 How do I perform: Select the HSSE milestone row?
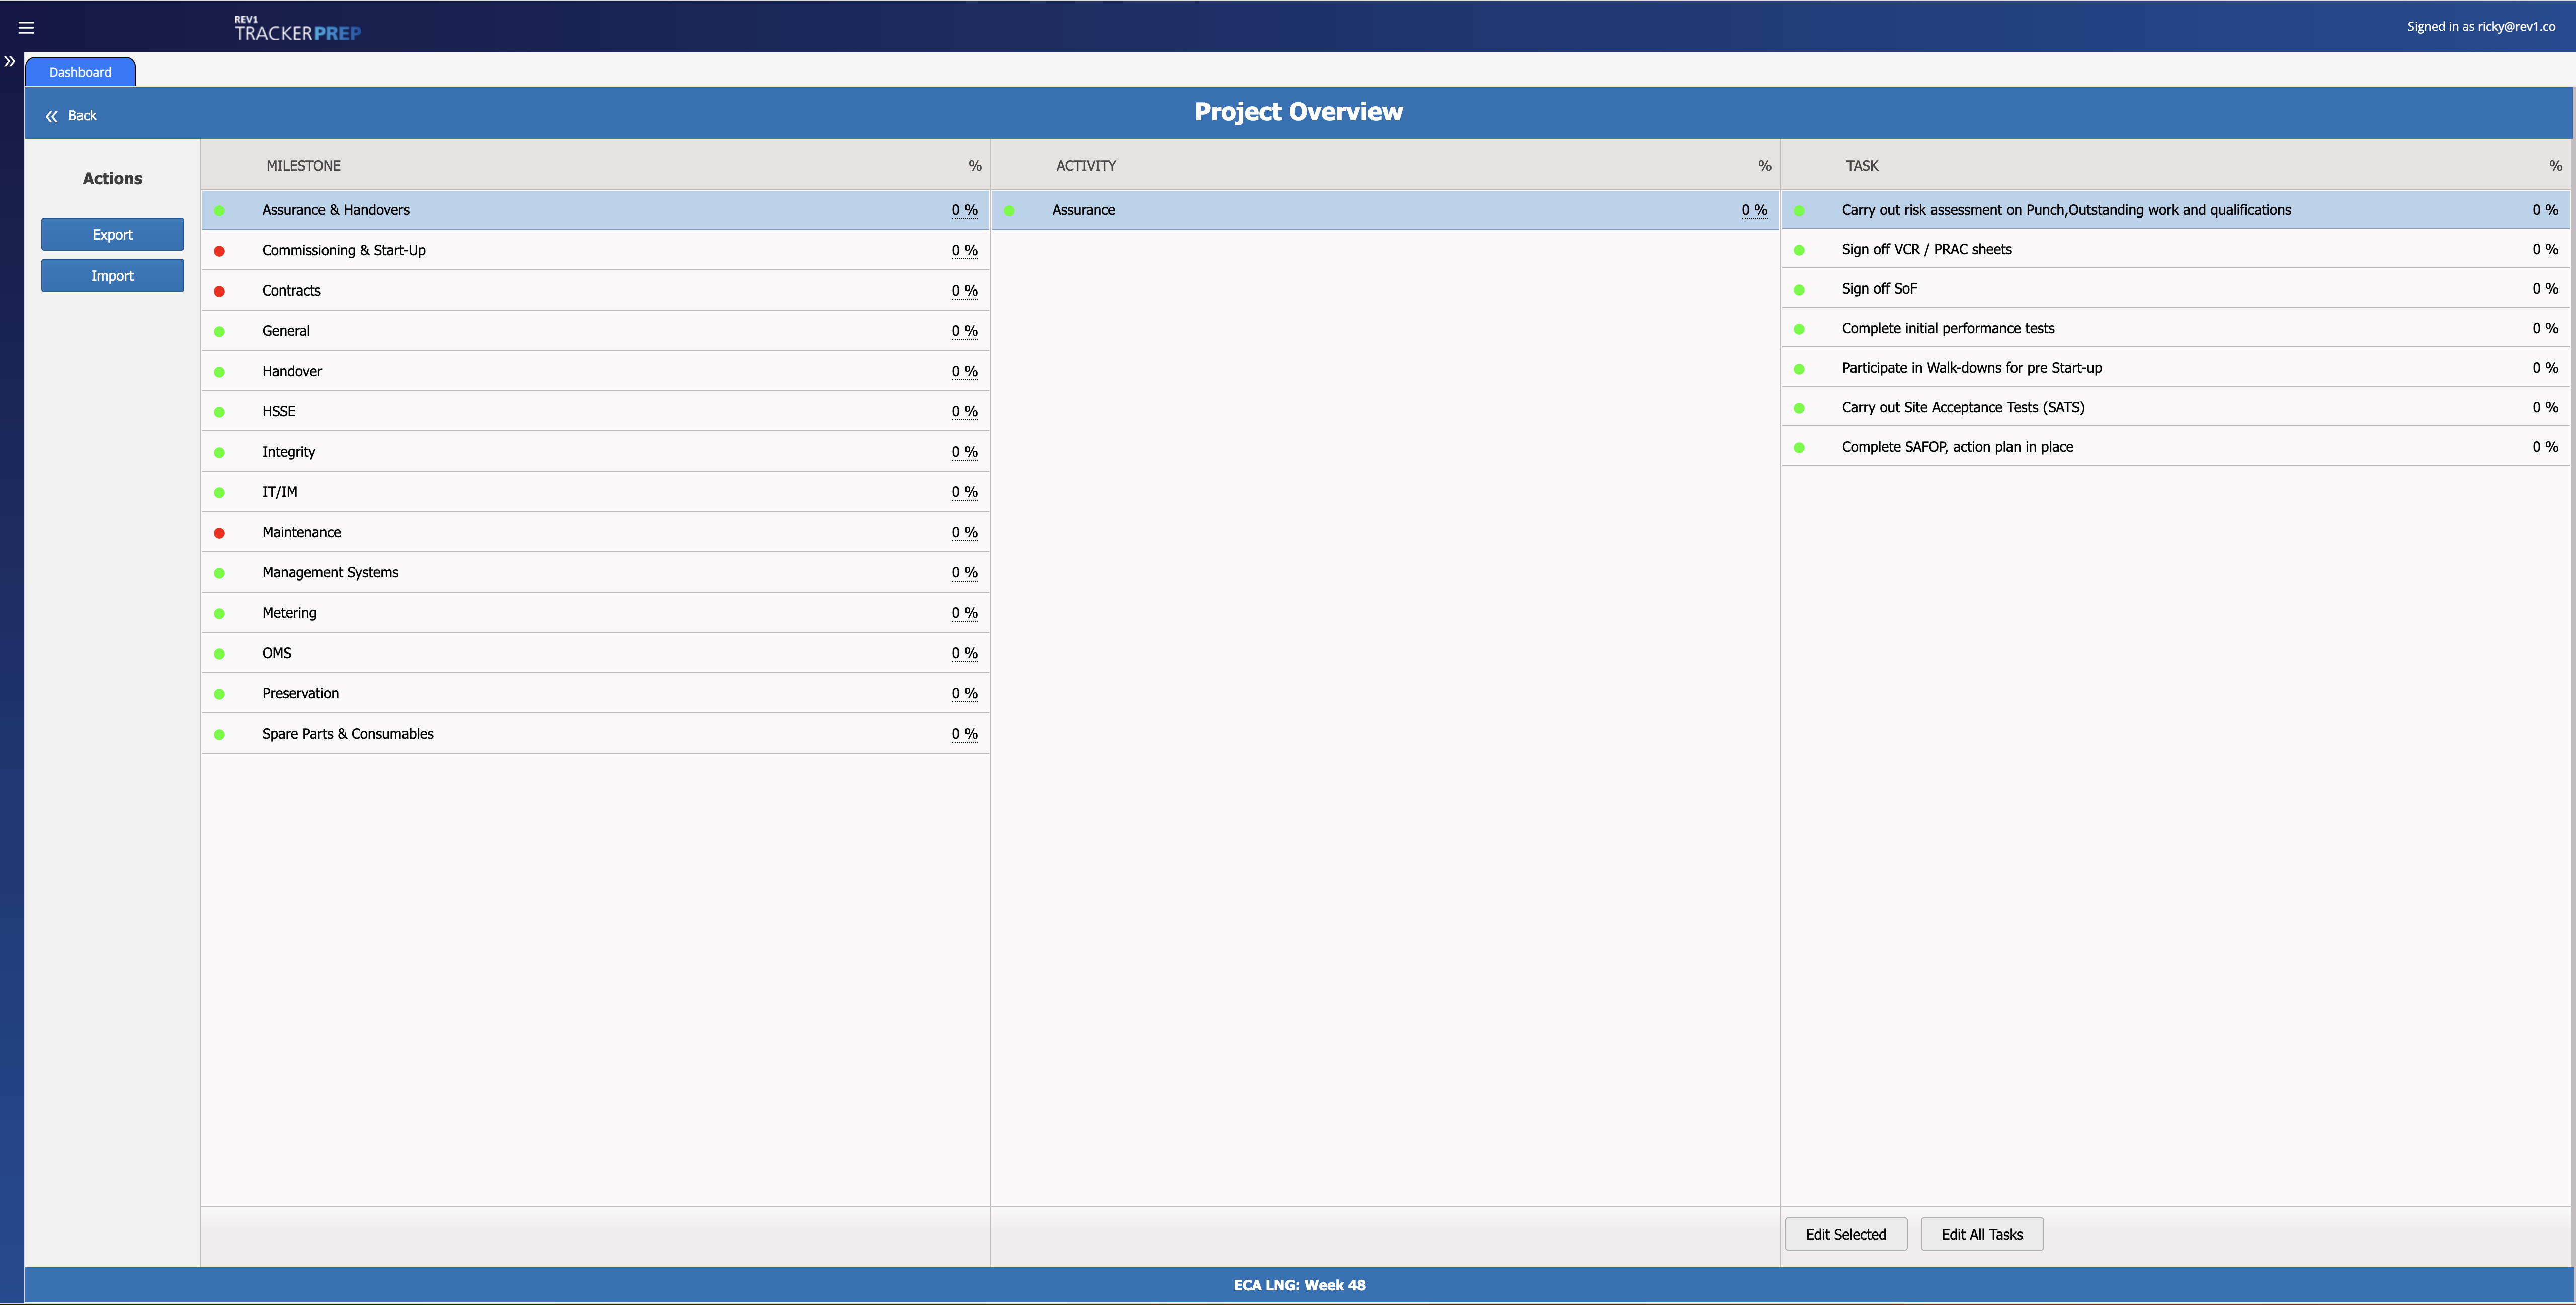click(x=279, y=411)
